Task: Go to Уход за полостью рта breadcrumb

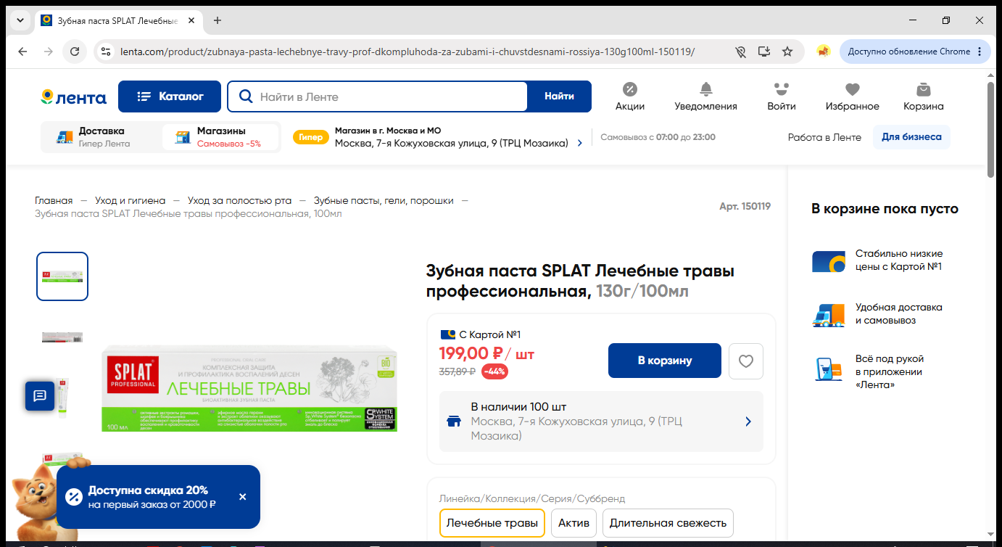Action: 240,201
